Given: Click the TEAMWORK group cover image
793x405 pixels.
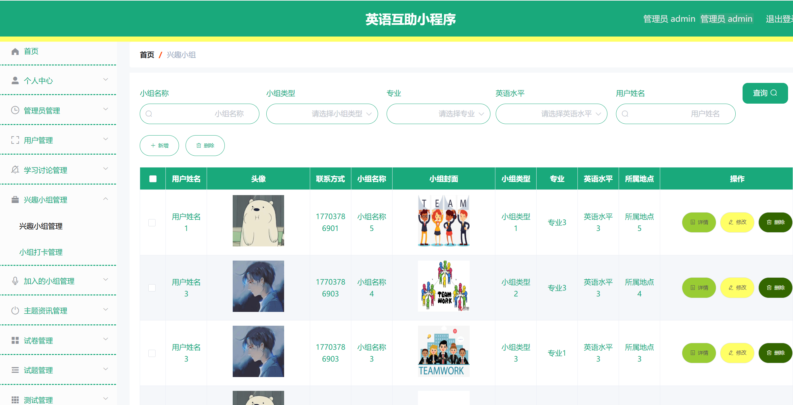Looking at the screenshot, I should click(x=443, y=351).
